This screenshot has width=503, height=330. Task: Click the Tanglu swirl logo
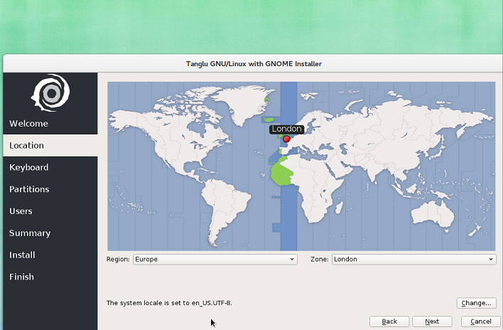pos(50,92)
